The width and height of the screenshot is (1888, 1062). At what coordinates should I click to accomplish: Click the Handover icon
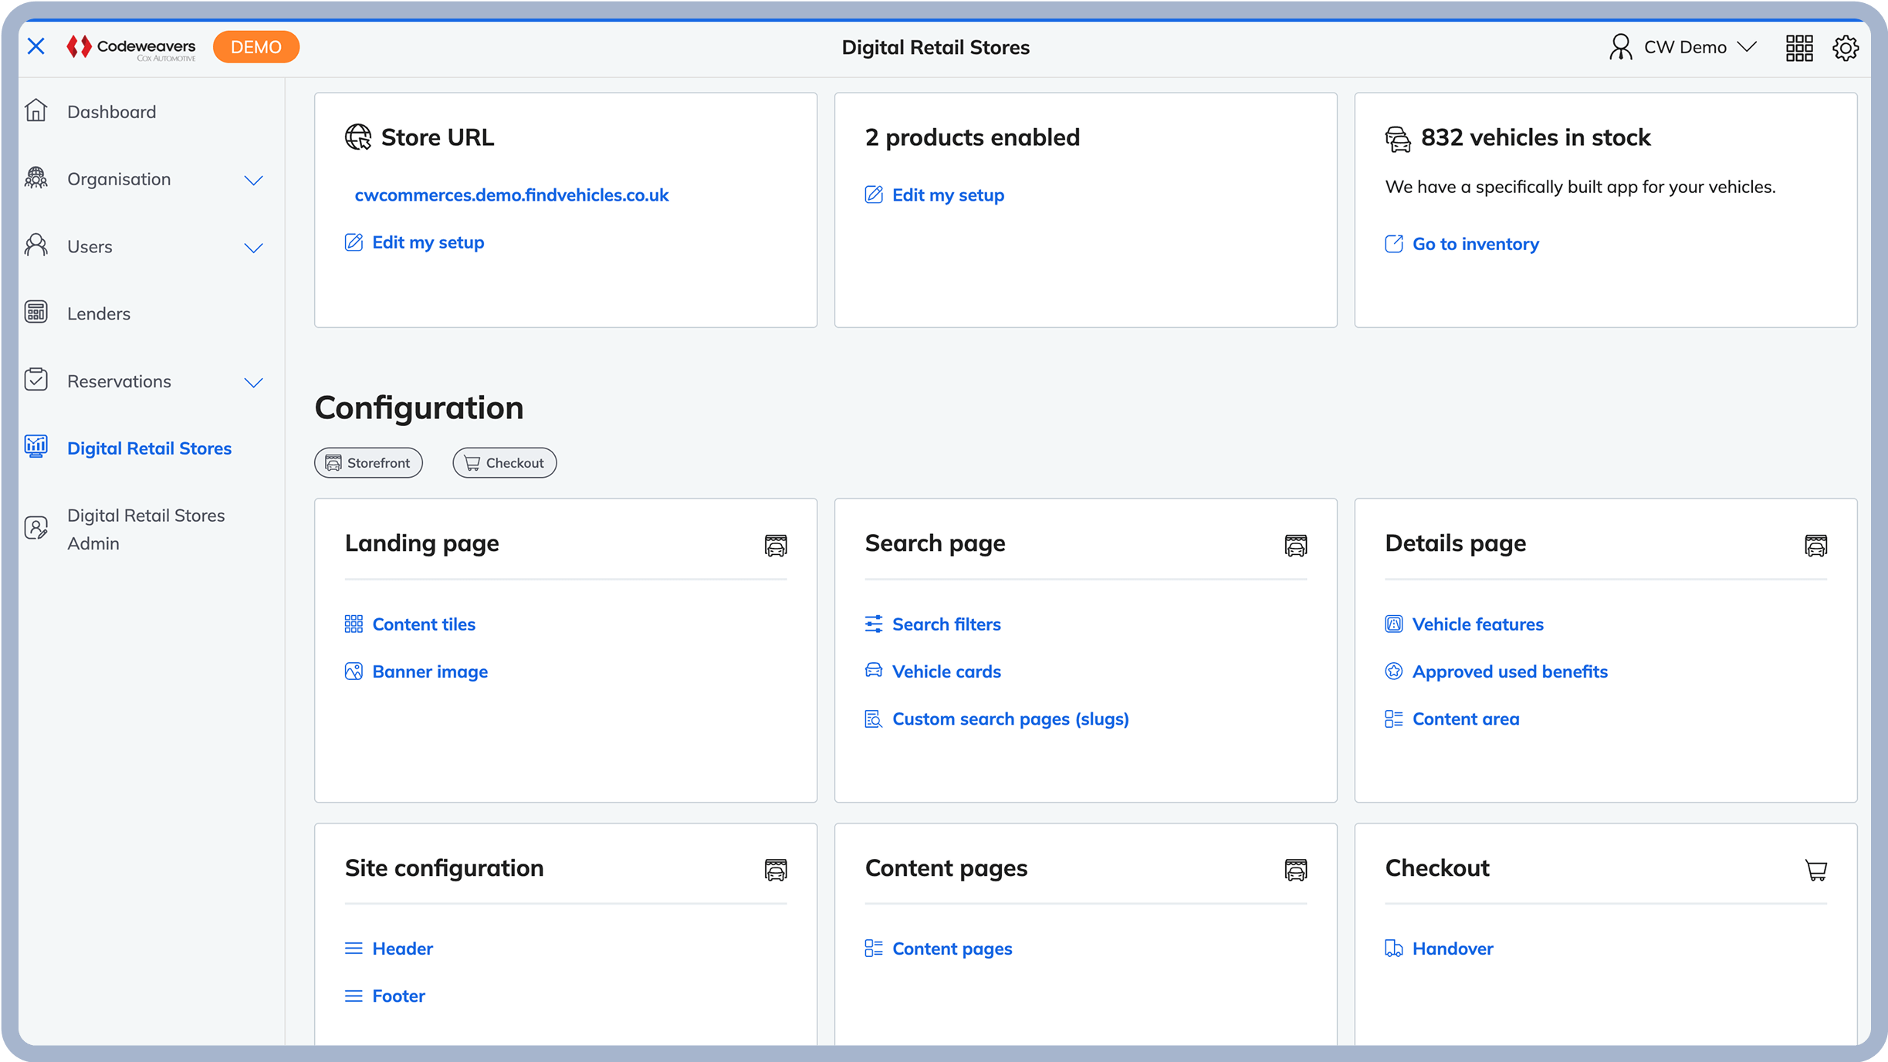(1394, 948)
